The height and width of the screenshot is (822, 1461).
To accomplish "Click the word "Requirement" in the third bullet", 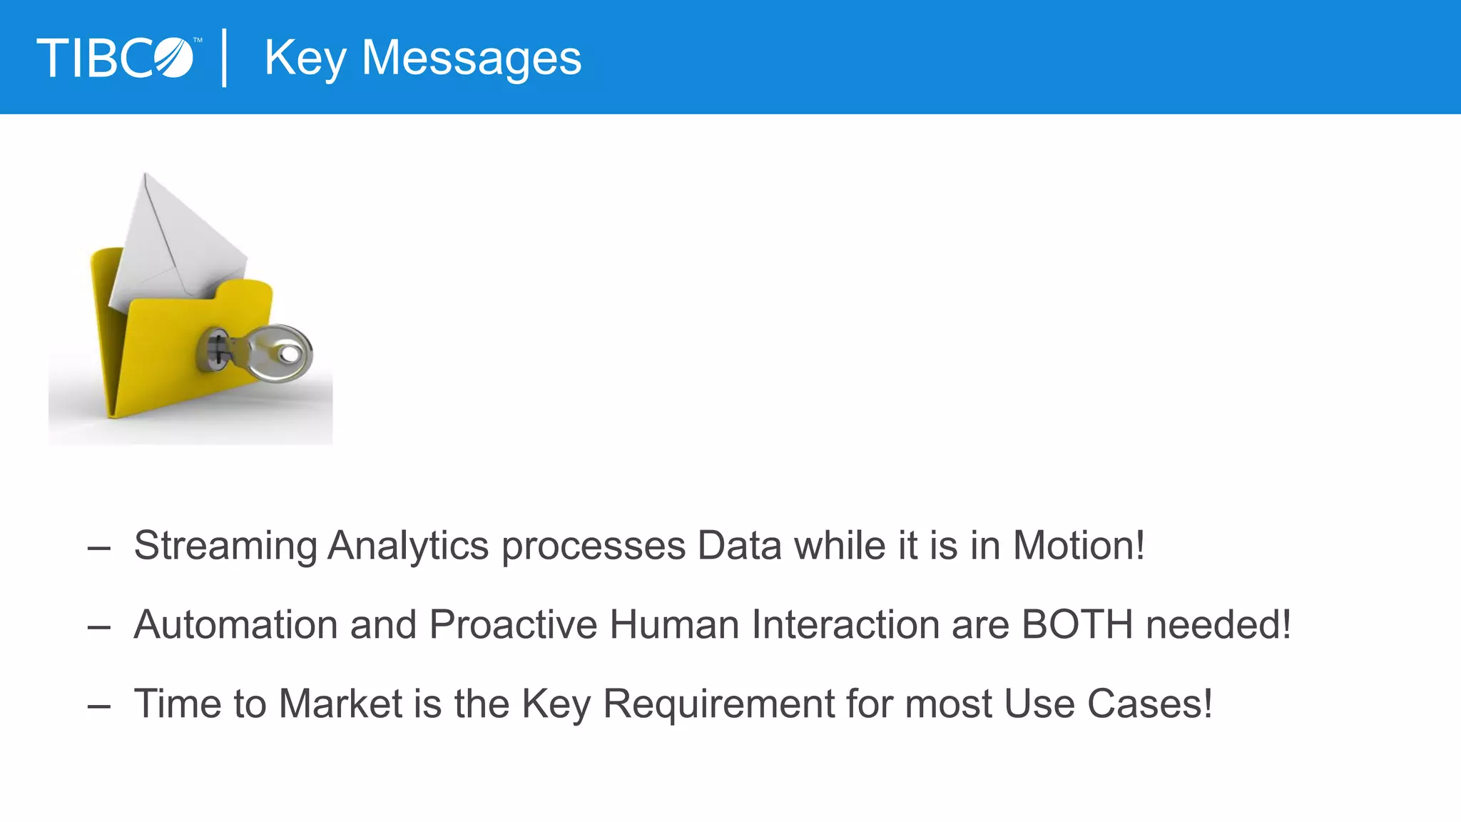I will click(x=718, y=704).
